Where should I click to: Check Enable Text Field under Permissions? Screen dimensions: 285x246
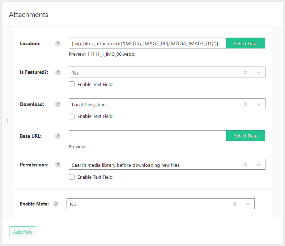coord(72,177)
